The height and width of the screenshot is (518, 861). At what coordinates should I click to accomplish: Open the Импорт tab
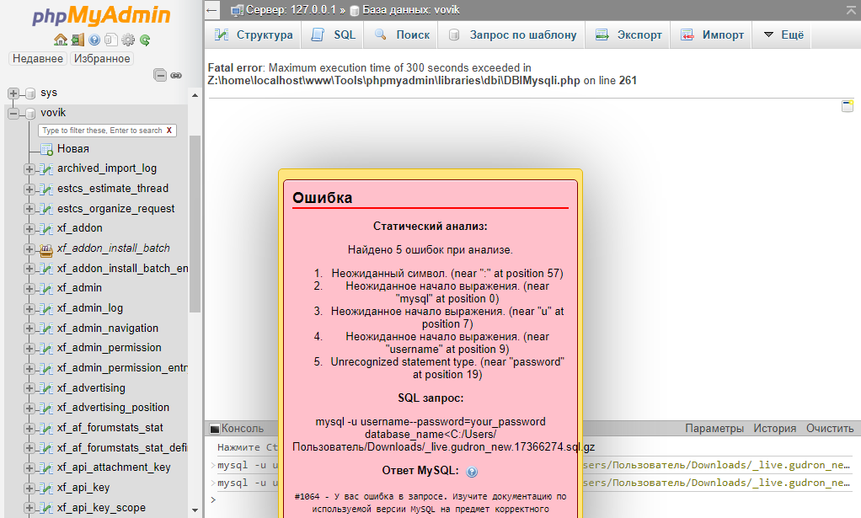(x=712, y=35)
